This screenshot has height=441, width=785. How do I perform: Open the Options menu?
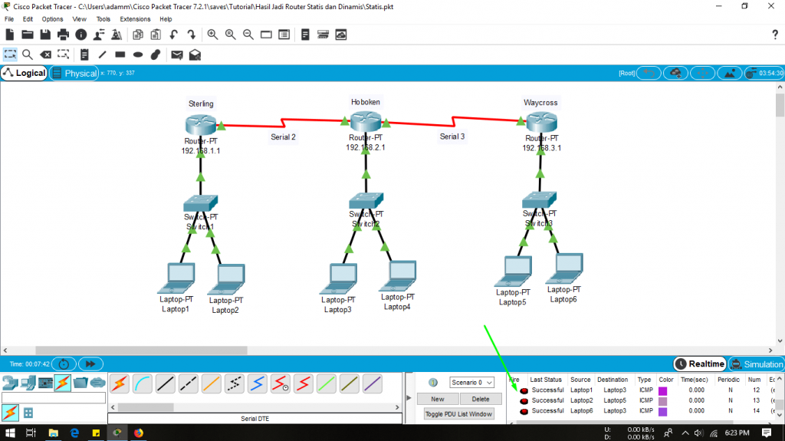52,19
